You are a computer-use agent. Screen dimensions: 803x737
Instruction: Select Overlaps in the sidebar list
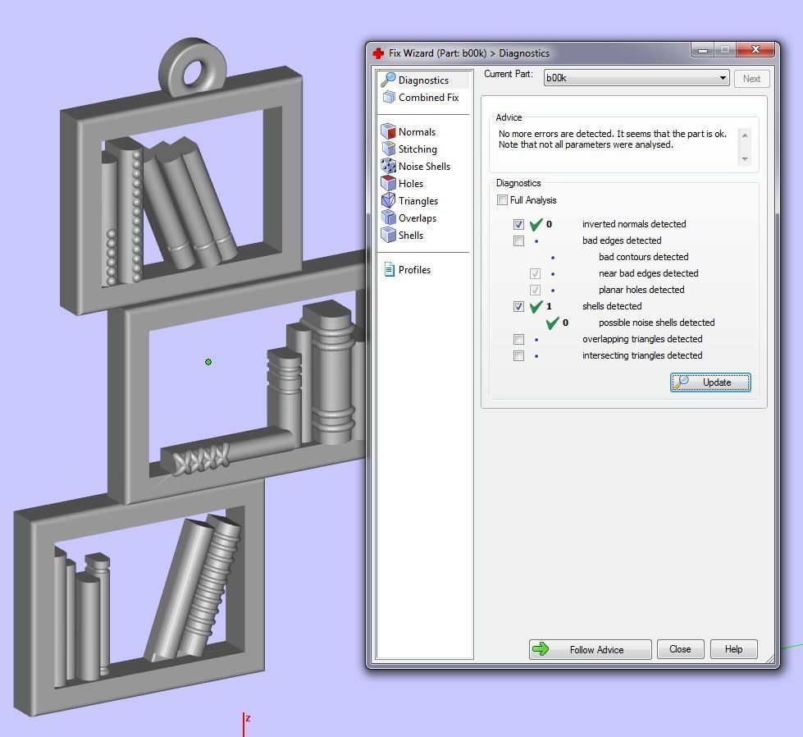pyautogui.click(x=417, y=217)
